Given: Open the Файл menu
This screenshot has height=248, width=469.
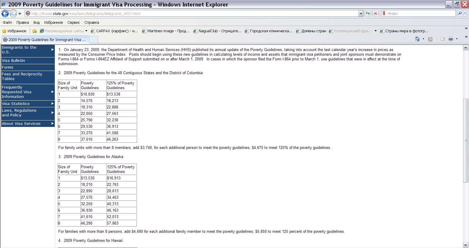Looking at the screenshot, I should 7,22.
